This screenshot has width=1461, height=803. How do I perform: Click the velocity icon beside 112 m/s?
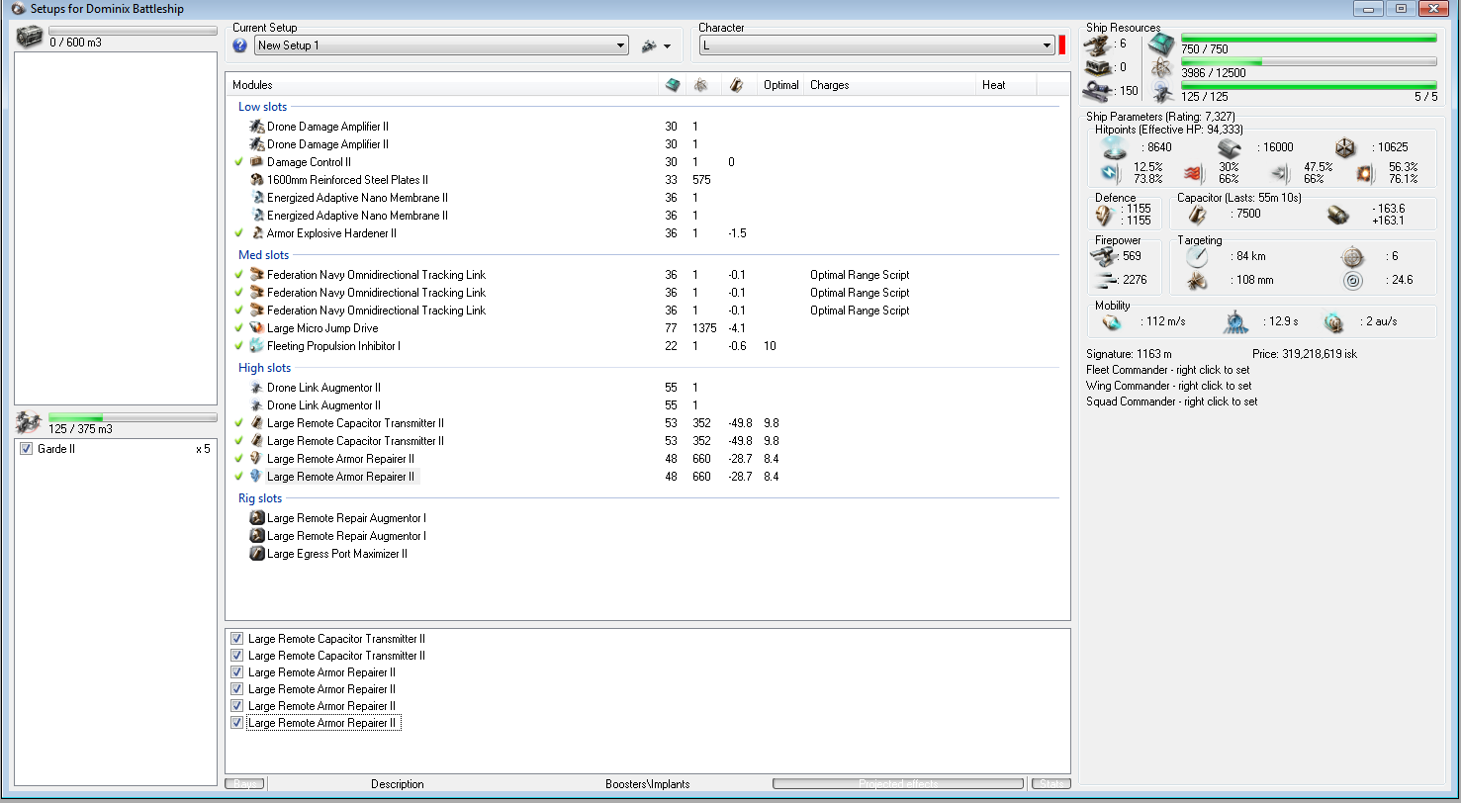pyautogui.click(x=1112, y=321)
